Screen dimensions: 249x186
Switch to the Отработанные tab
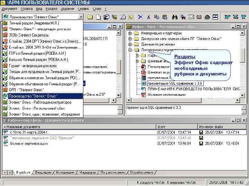coord(142,173)
